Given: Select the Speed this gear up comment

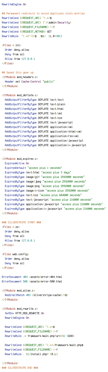Looking at the screenshot, I should (x=18, y=72).
